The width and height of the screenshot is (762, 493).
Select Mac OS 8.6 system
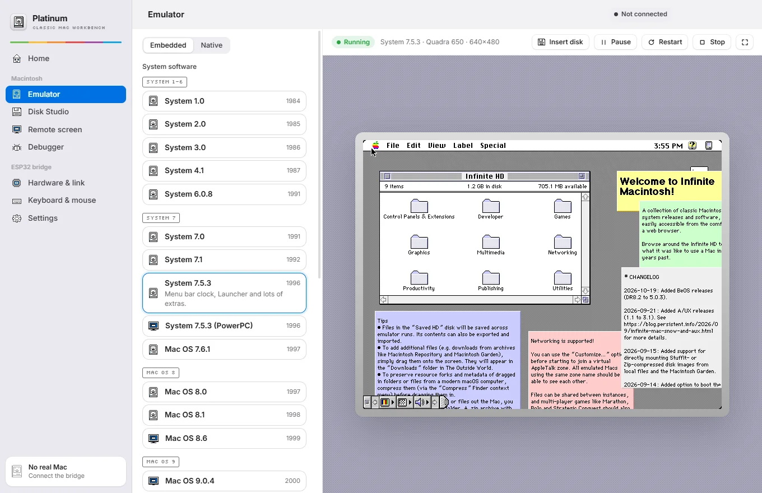pos(224,438)
